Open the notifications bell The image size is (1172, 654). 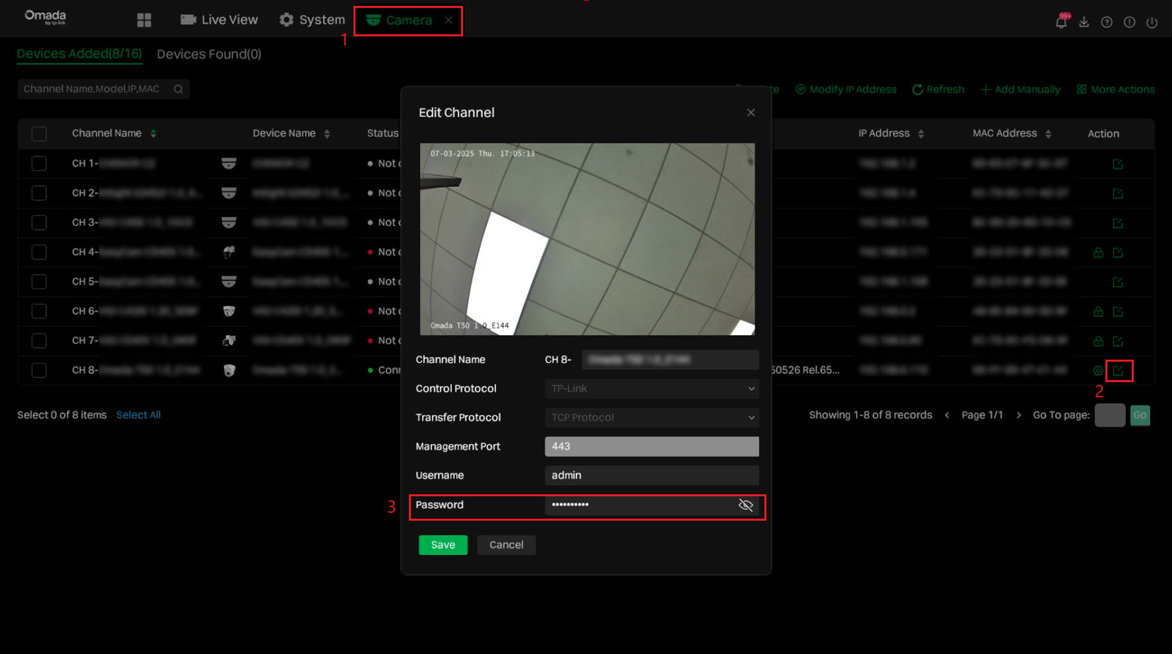(1061, 22)
